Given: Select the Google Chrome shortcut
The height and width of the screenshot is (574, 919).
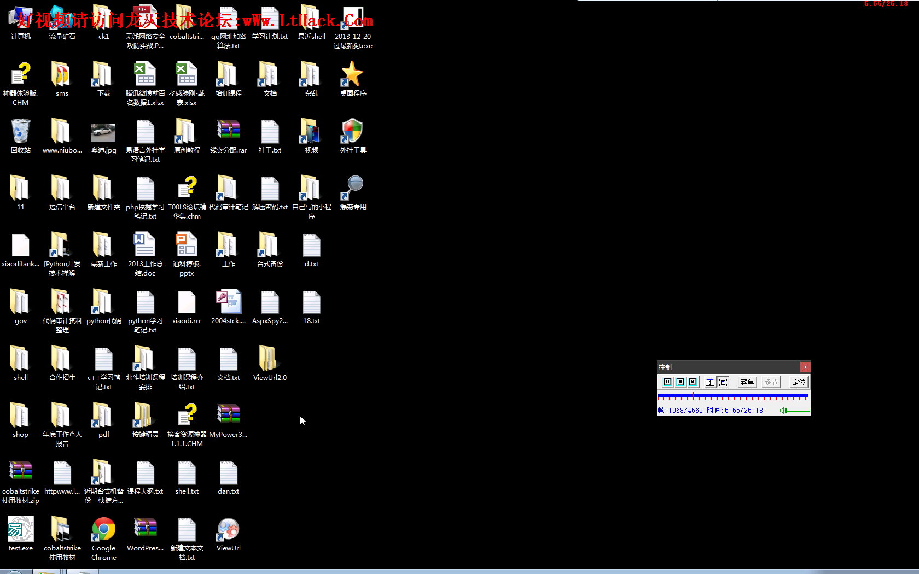Looking at the screenshot, I should click(x=104, y=538).
